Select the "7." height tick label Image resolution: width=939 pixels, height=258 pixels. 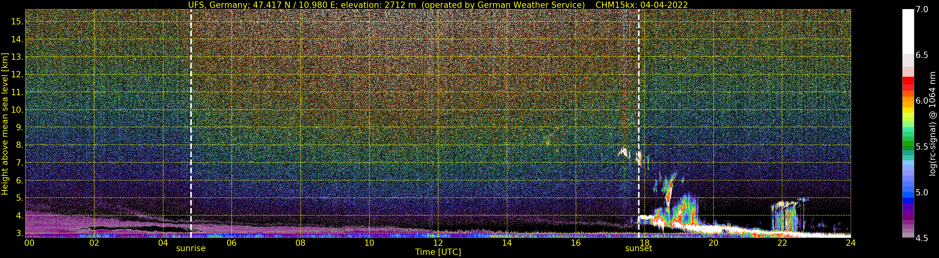tap(19, 163)
